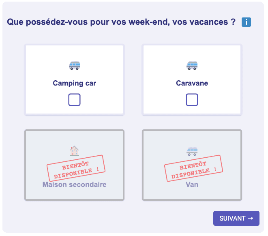Click the camper icon above Camping car
268x236 pixels.
click(x=74, y=65)
